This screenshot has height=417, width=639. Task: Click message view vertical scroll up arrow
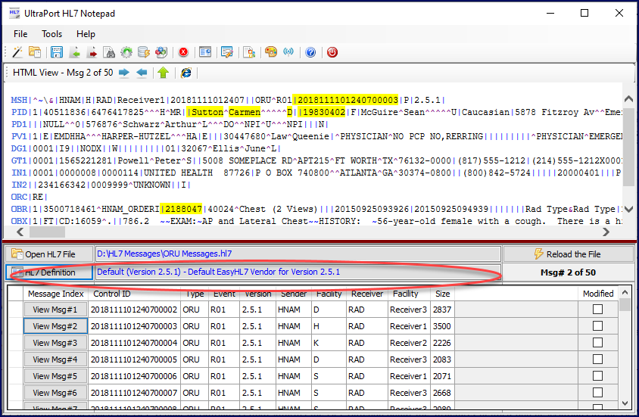click(628, 99)
